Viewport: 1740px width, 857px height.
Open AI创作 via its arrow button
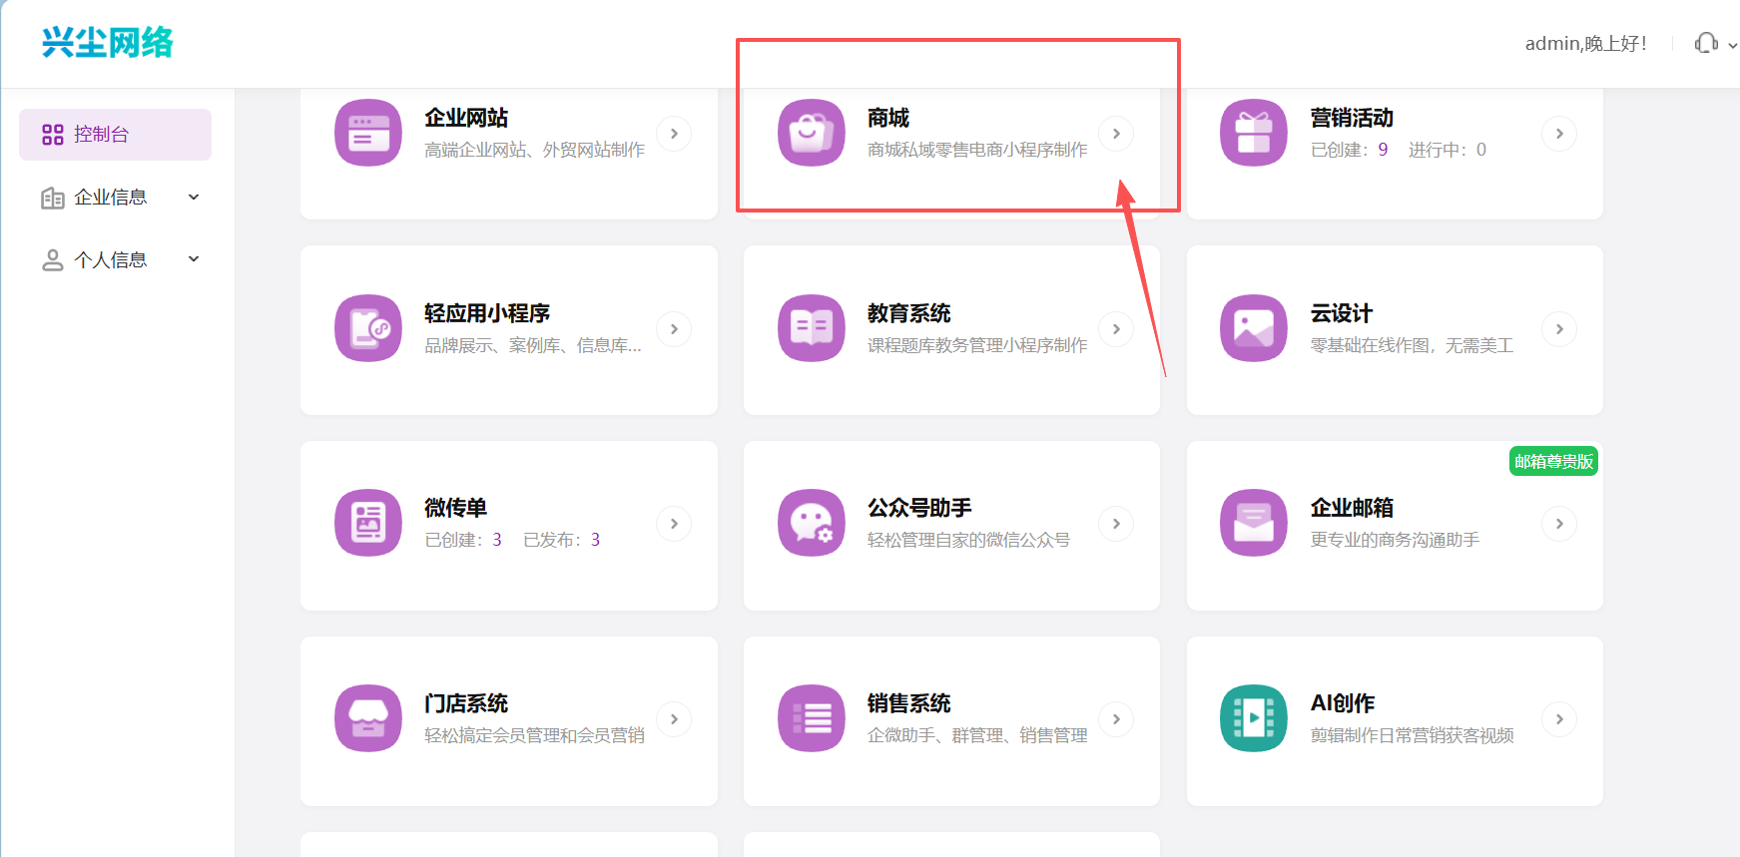[1559, 719]
